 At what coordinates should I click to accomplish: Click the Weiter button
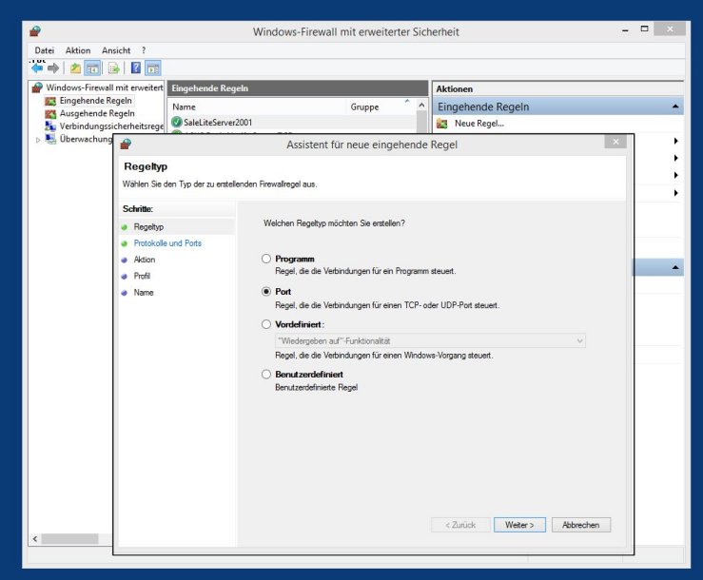pos(520,525)
